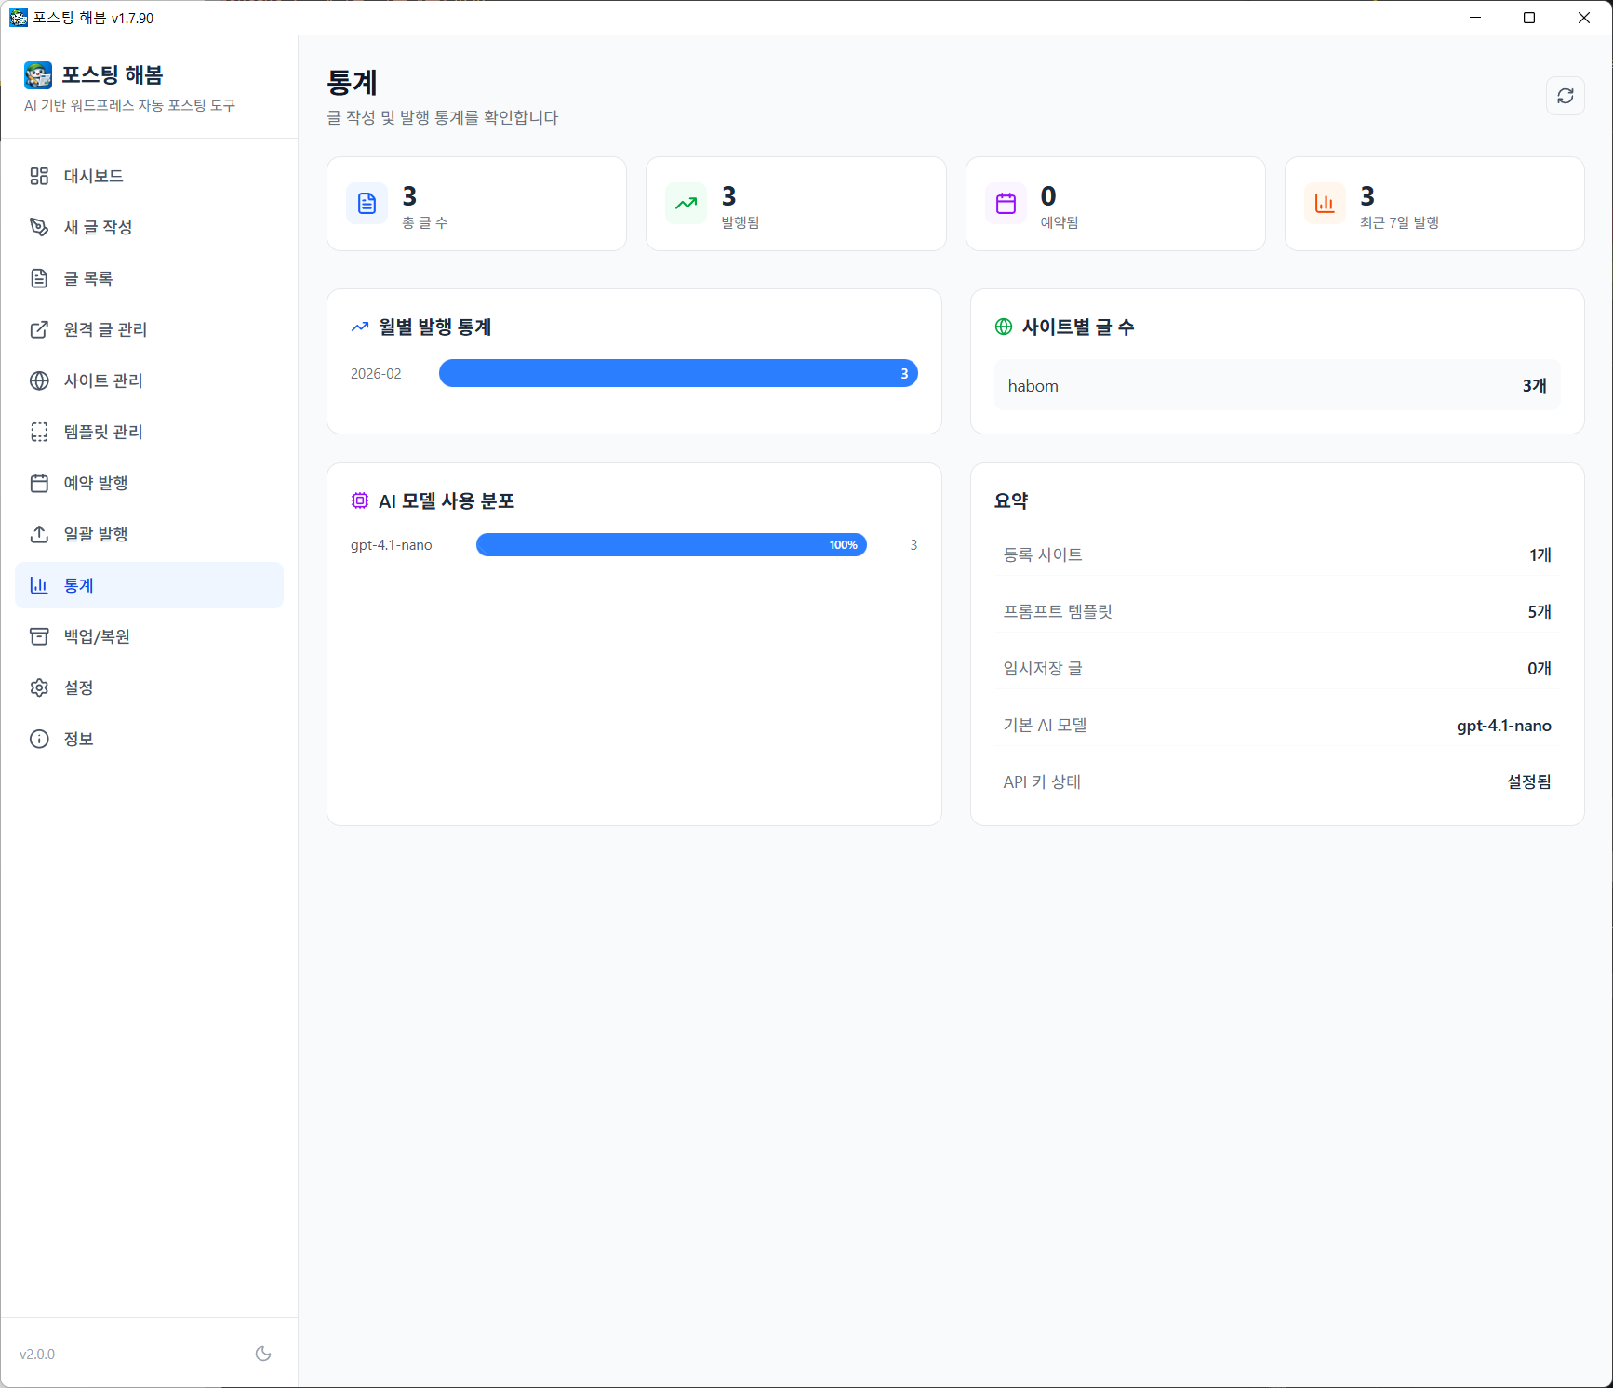The width and height of the screenshot is (1613, 1388).
Task: Click the 예약됨 calendar stat card
Action: tap(1114, 204)
